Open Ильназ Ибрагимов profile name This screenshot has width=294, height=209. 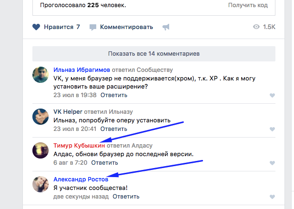(81, 70)
